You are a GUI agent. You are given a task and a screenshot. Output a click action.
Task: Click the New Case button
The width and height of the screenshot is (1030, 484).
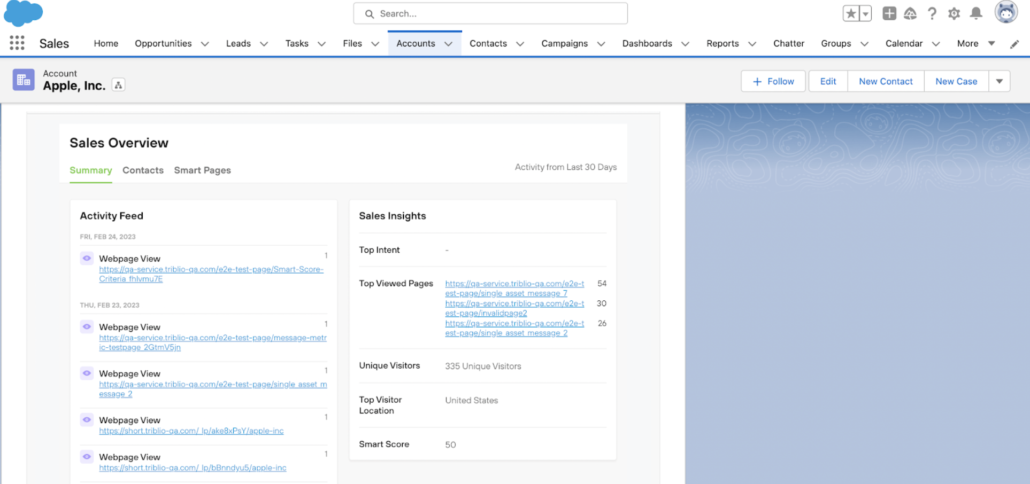coord(956,81)
